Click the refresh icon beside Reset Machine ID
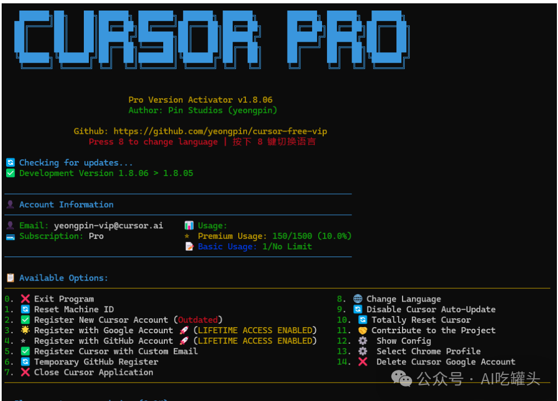Viewport: 558px width, 401px height. click(x=26, y=309)
